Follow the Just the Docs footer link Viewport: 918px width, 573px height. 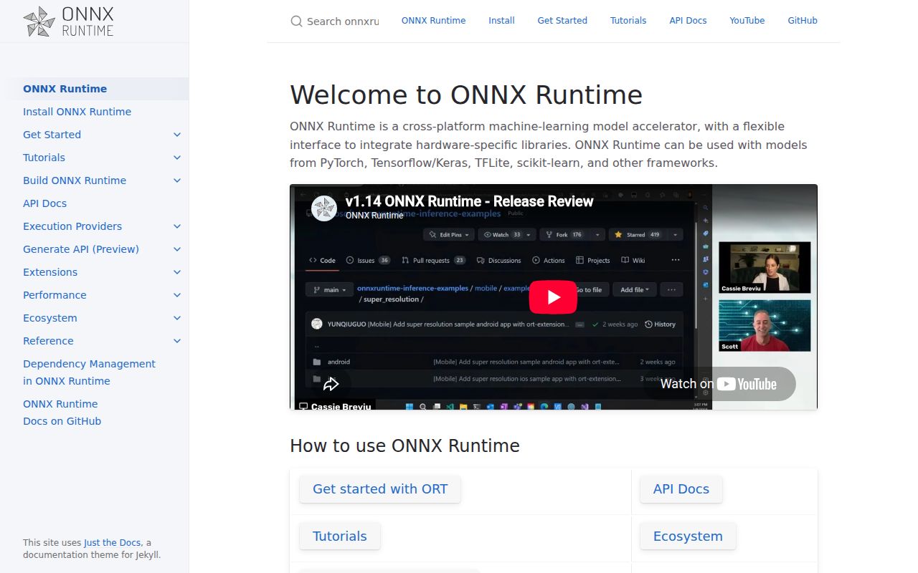pyautogui.click(x=113, y=543)
